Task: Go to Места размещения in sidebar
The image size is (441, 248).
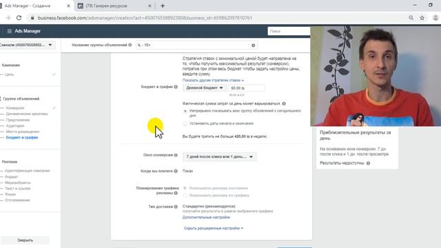Action: (x=23, y=132)
